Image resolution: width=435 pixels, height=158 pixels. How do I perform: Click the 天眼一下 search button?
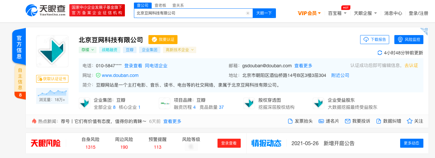point(264,13)
